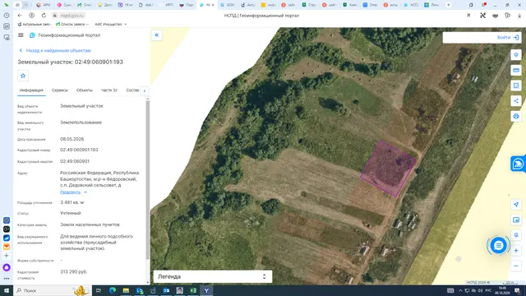Image resolution: width=526 pixels, height=296 pixels.
Task: Select the measurement ruler tool
Action: click(516, 70)
